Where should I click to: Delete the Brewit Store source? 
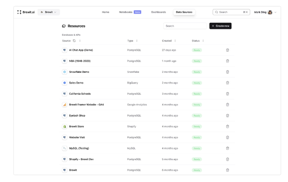(228, 126)
